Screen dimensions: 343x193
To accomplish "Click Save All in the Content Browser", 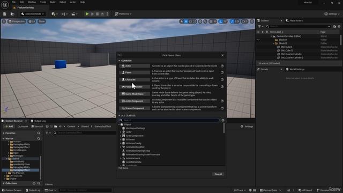I will click(37, 127).
